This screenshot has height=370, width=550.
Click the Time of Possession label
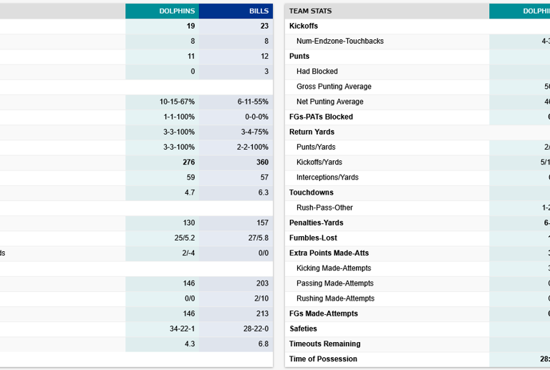[323, 359]
